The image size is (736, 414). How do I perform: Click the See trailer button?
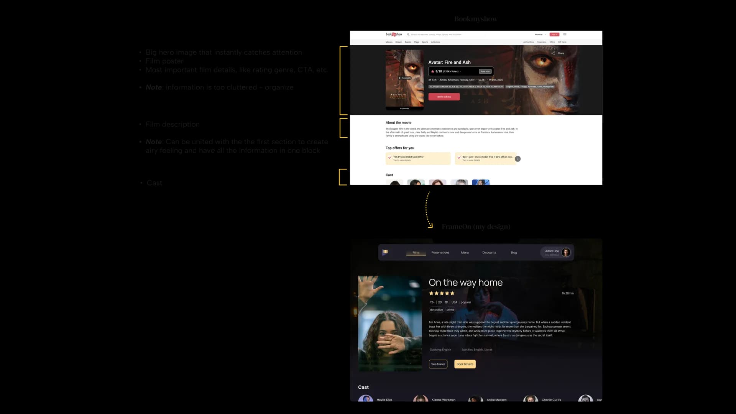438,364
